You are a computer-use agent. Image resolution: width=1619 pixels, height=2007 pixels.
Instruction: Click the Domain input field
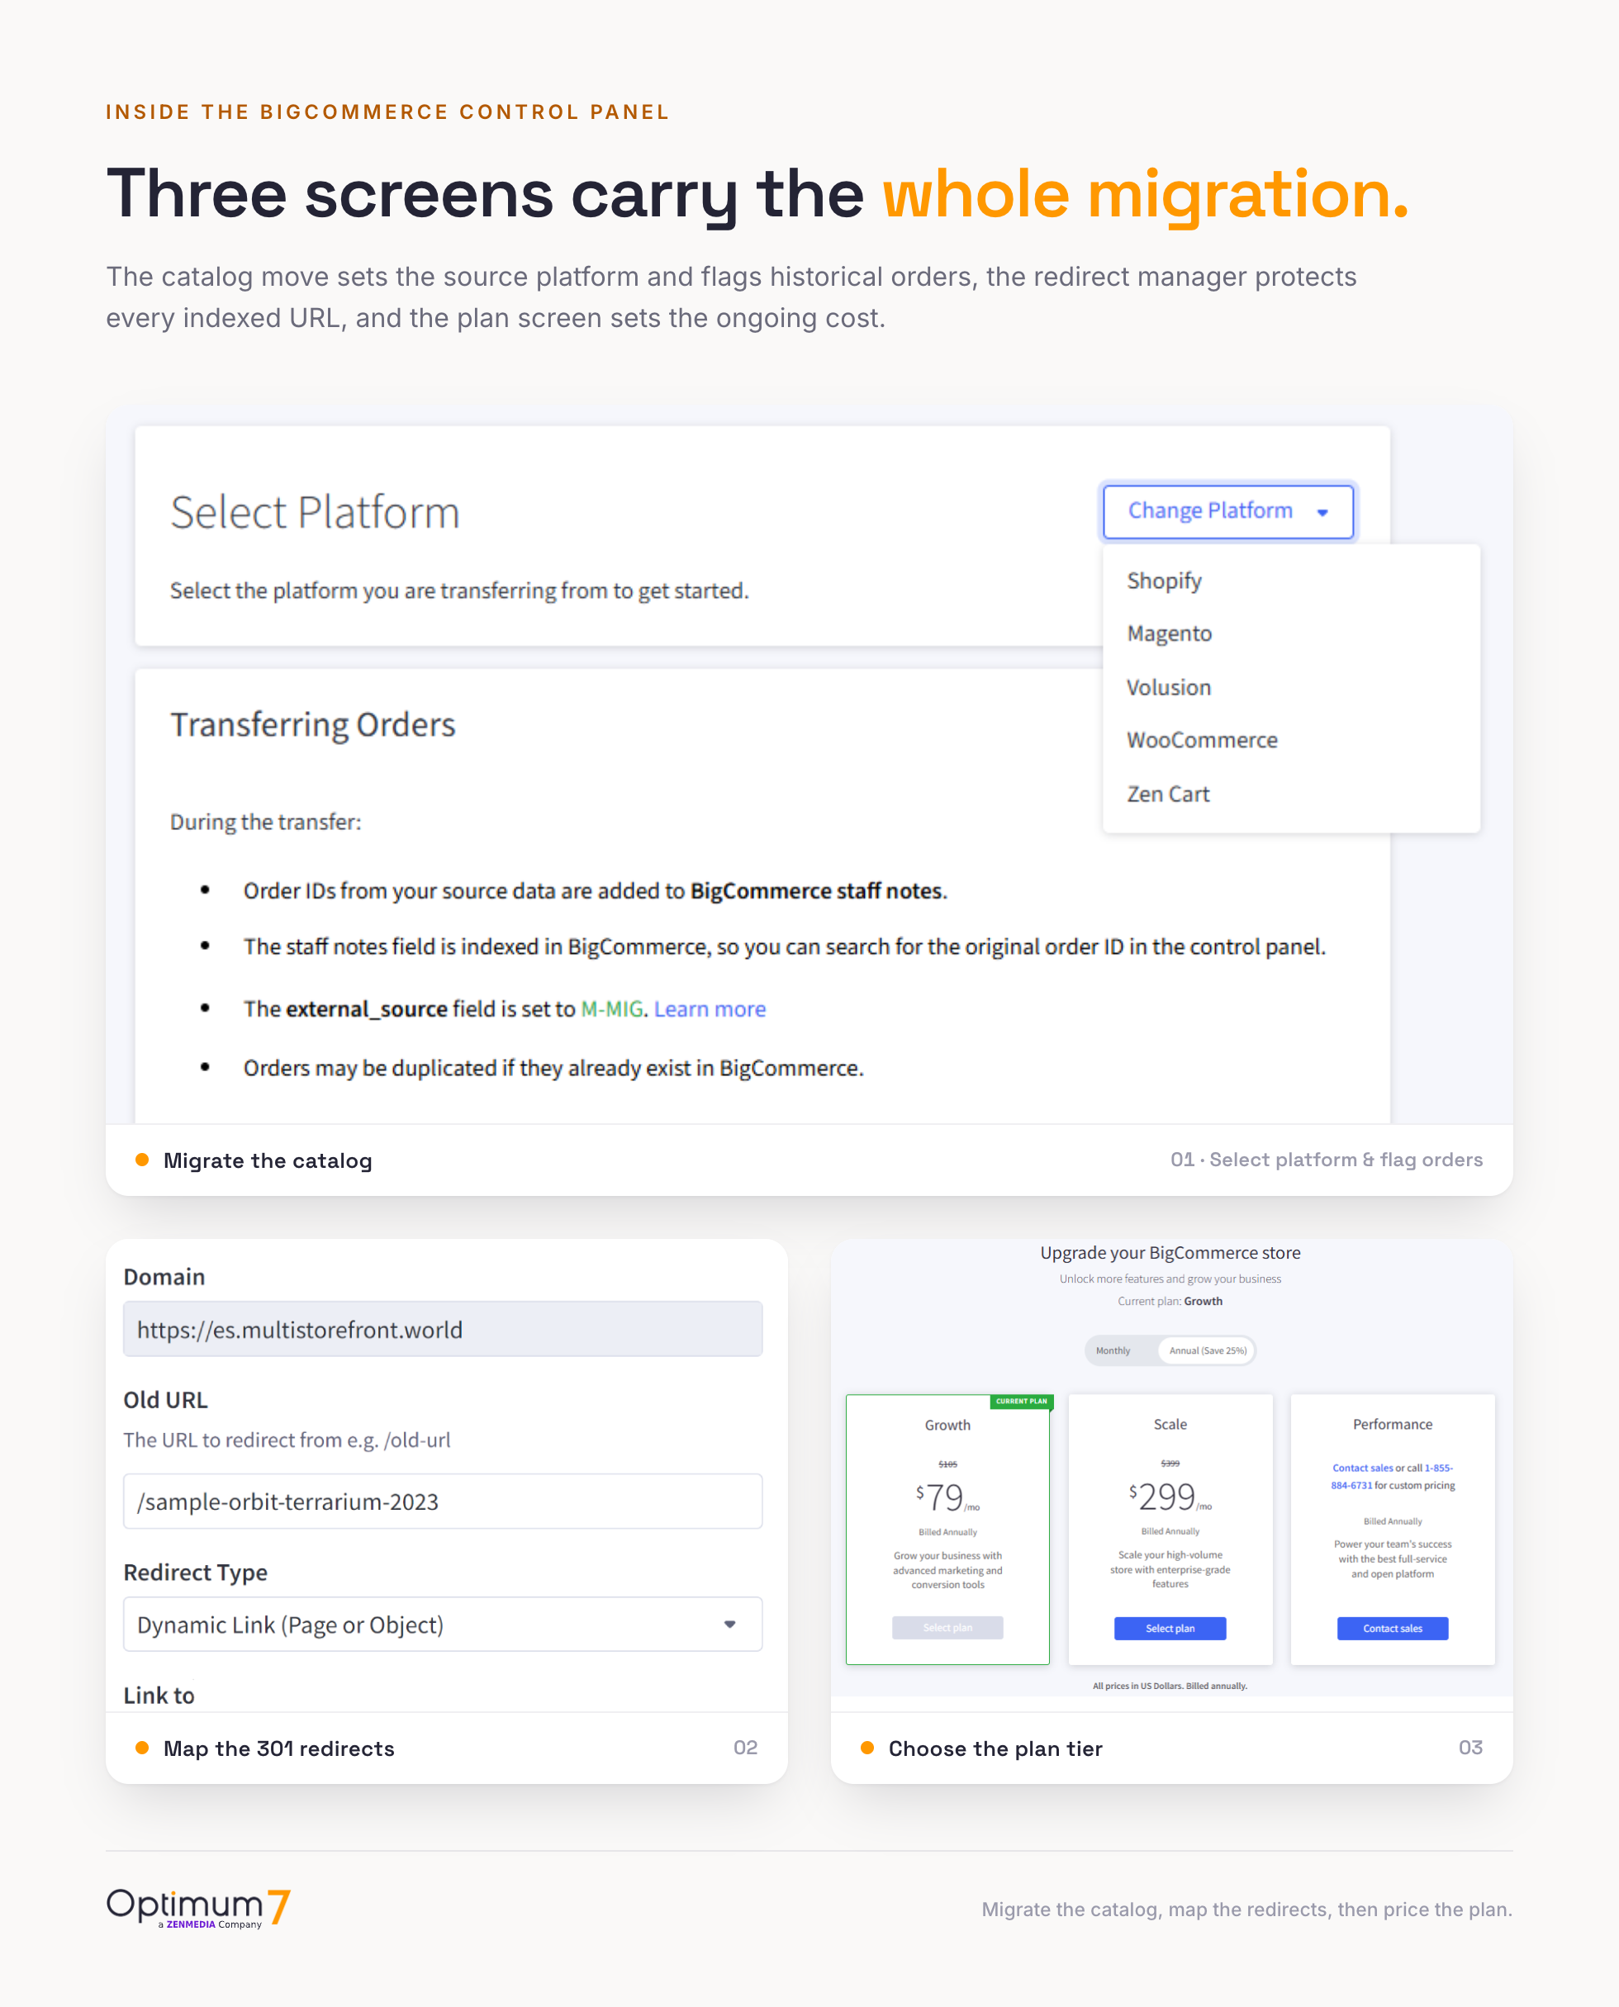(443, 1329)
